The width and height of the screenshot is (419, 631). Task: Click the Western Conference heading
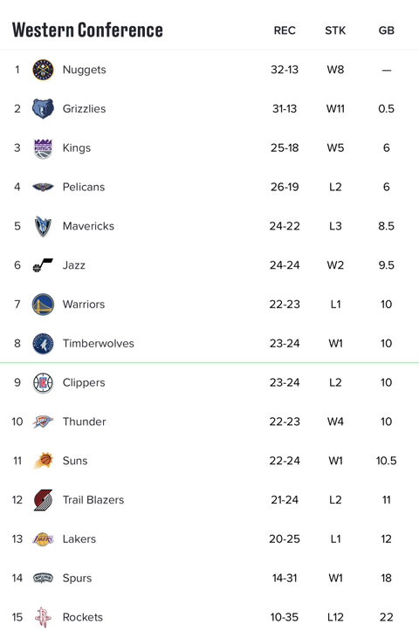87,30
